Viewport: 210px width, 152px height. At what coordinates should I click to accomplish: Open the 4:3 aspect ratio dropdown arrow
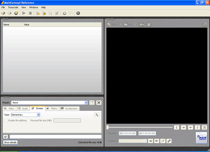click(135, 25)
